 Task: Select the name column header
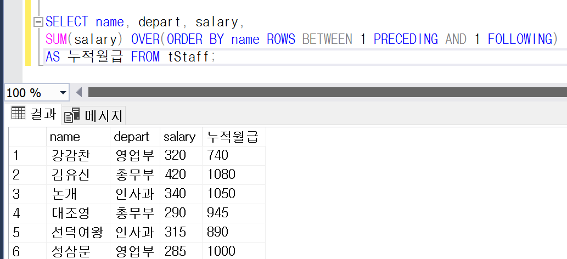78,137
